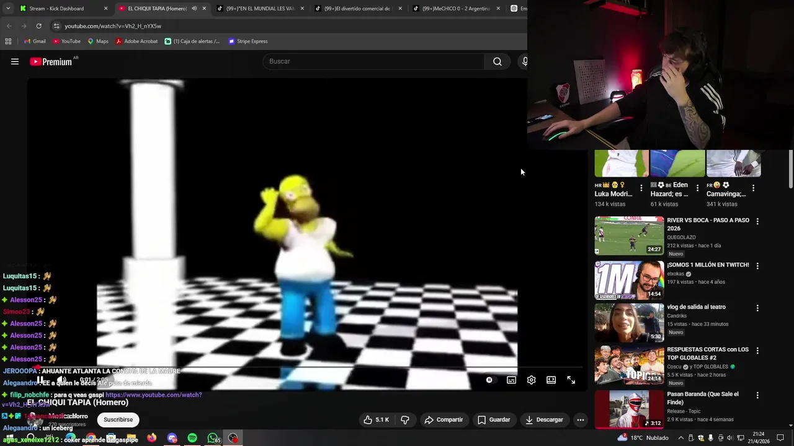
Task: Switch to the MeCHICO 0 - 2 Argentina tab
Action: coord(456,9)
